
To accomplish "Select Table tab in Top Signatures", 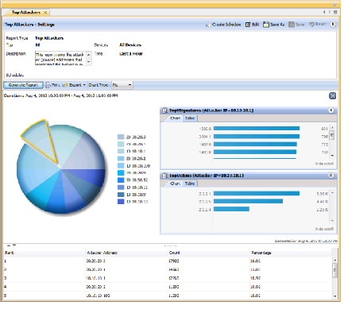I will click(190, 118).
